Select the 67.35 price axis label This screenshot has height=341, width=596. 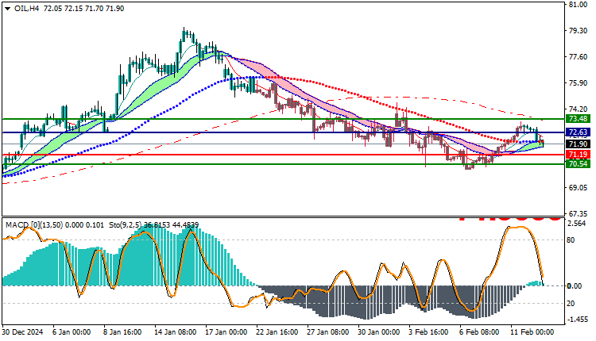point(578,213)
